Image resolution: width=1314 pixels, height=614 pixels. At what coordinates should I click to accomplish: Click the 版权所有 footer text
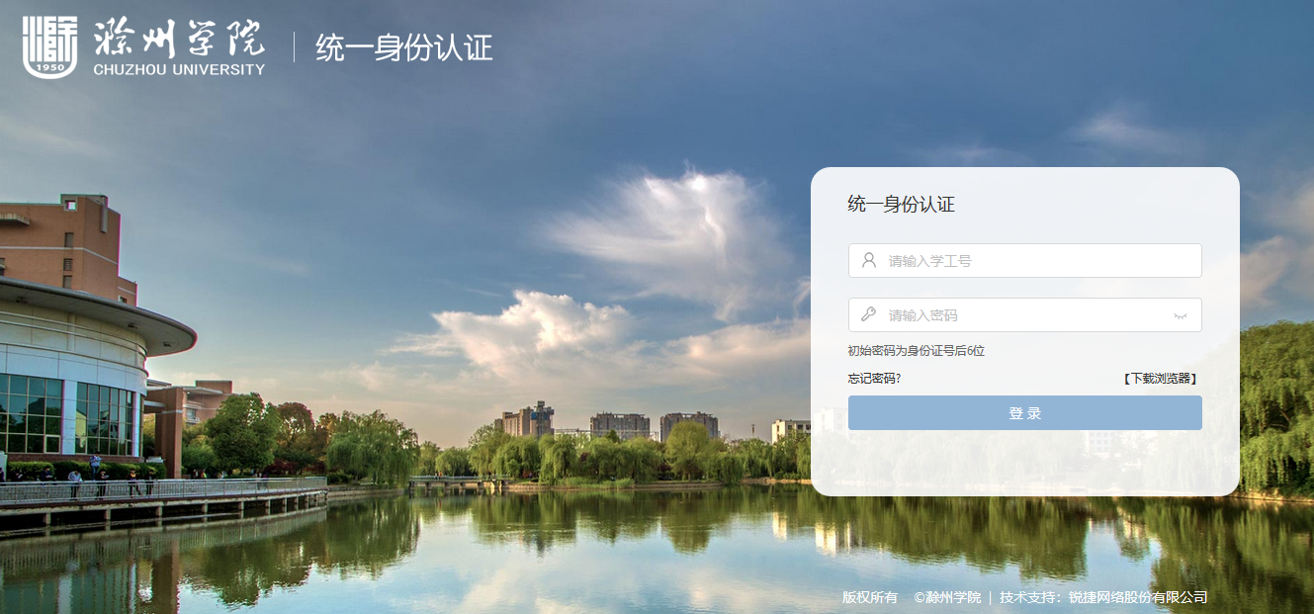click(x=870, y=597)
